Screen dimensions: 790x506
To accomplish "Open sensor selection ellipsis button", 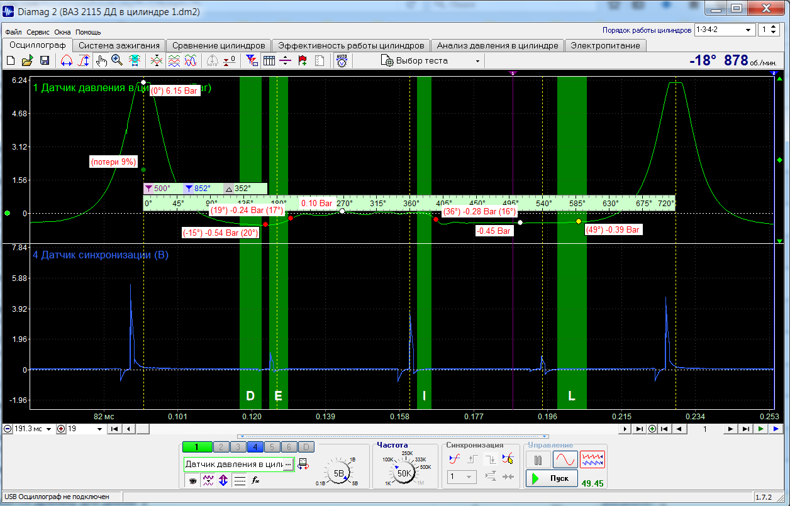I will pos(288,465).
